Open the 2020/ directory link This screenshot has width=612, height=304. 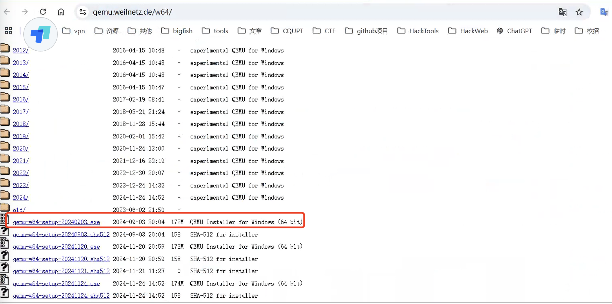(21, 148)
